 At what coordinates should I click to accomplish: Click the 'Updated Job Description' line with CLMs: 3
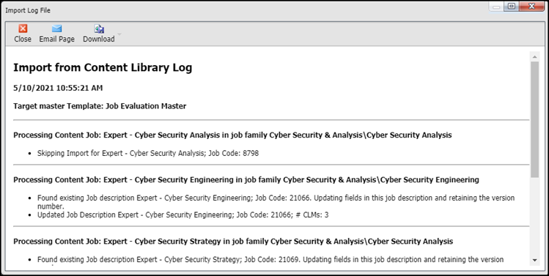183,215
